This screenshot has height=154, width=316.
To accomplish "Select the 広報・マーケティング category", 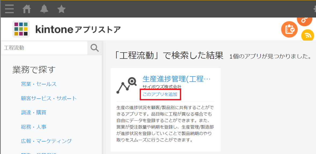I will (46, 141).
